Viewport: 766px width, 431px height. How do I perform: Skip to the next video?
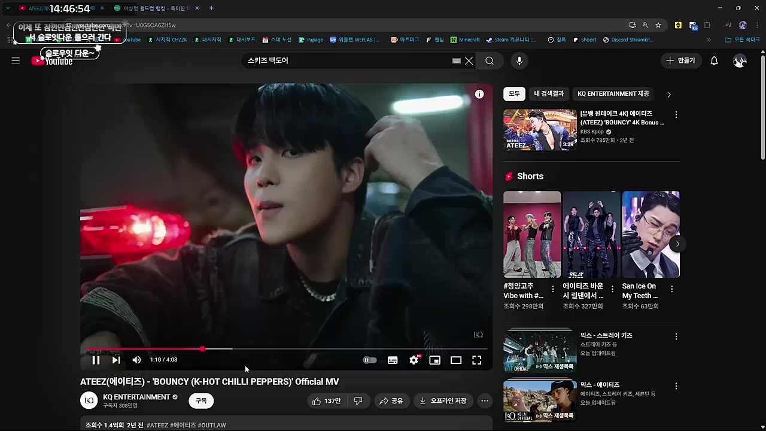pos(116,360)
